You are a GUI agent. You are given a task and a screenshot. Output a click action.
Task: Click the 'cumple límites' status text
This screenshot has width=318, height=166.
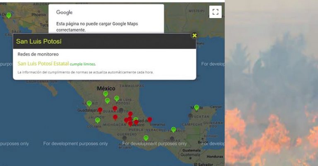tap(83, 64)
